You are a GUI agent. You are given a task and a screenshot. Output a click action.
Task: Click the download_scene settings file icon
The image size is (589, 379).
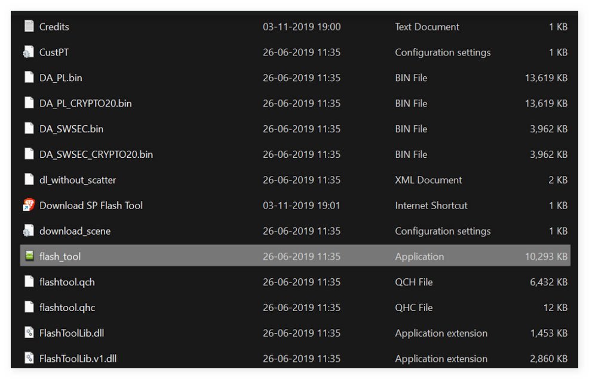[x=29, y=231]
